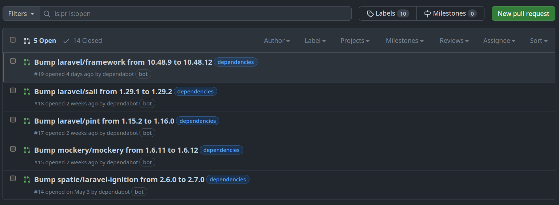This screenshot has height=205, width=559.
Task: Click the checkmark icon beside 14 Closed
Action: pos(66,41)
